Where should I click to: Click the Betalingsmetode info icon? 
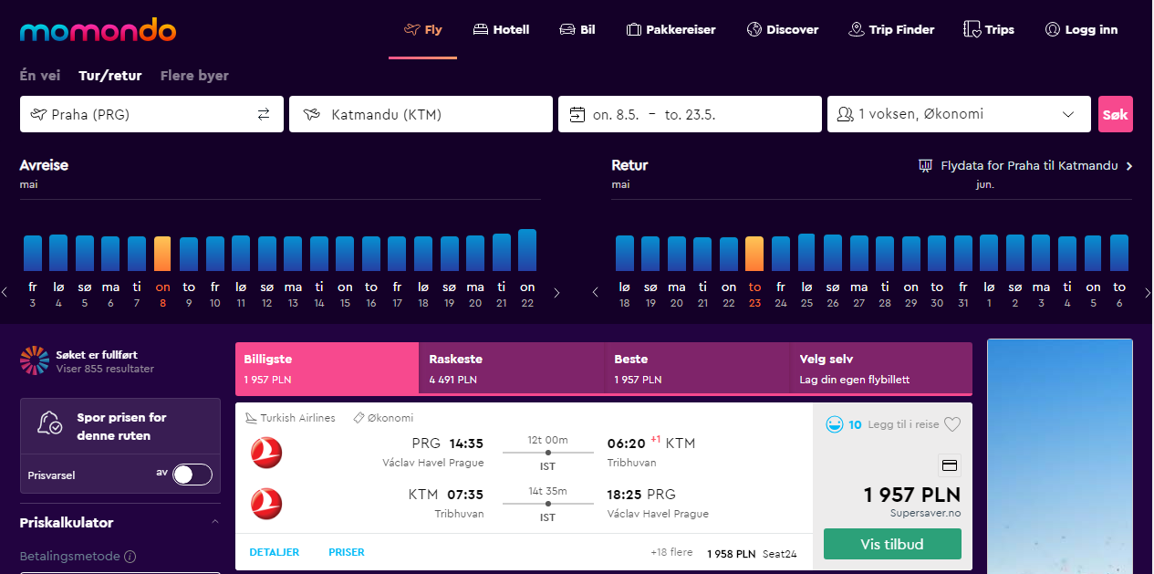click(130, 556)
